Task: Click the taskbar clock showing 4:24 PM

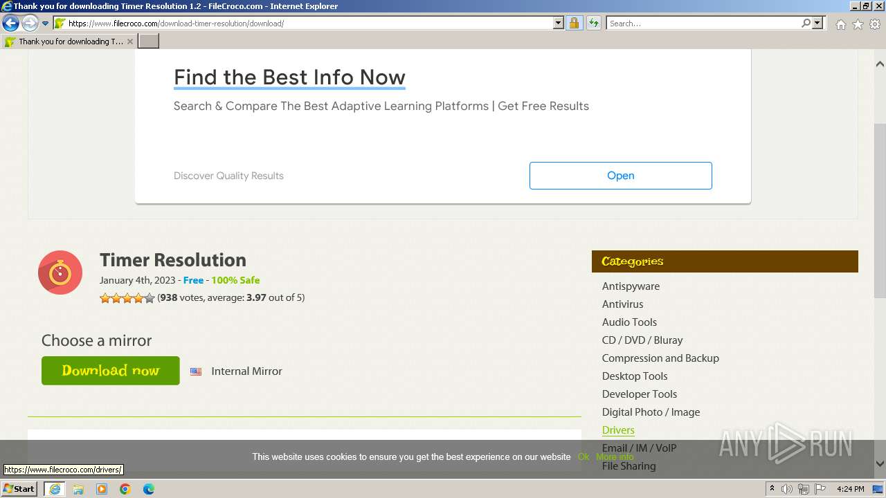Action: click(x=850, y=489)
